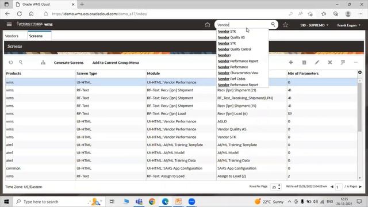Expand the Frank Eagan user dropdown
Screen dimensions: 368x207
pos(349,25)
